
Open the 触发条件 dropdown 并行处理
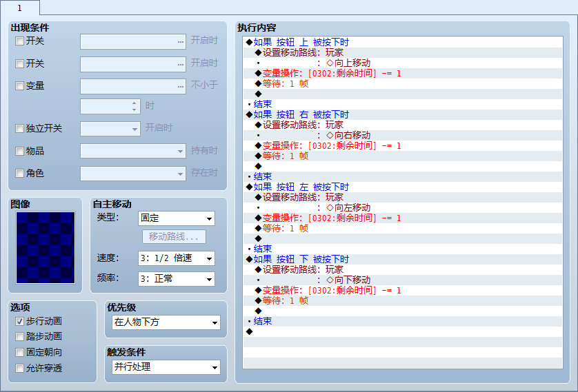pyautogui.click(x=166, y=367)
